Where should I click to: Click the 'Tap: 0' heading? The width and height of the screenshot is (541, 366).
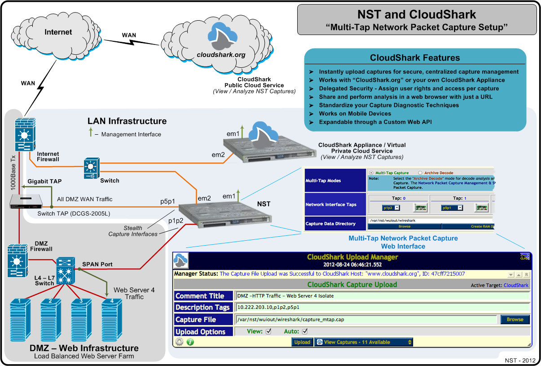(398, 198)
